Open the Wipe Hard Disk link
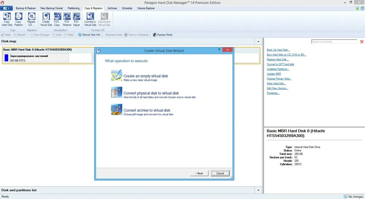This screenshot has height=199, width=365. click(x=276, y=83)
